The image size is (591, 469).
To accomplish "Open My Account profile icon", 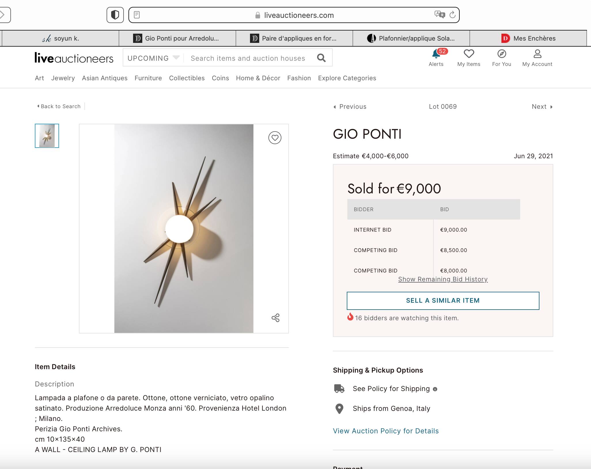I will coord(537,54).
